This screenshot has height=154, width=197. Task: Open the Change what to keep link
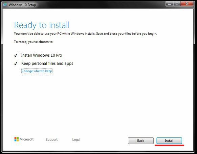click(37, 71)
